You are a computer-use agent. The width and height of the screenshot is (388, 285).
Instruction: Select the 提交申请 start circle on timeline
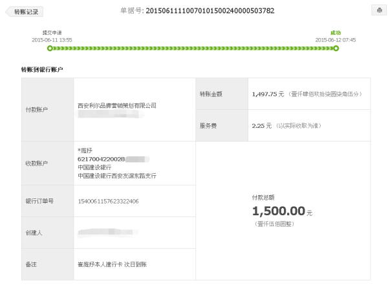click(x=50, y=48)
